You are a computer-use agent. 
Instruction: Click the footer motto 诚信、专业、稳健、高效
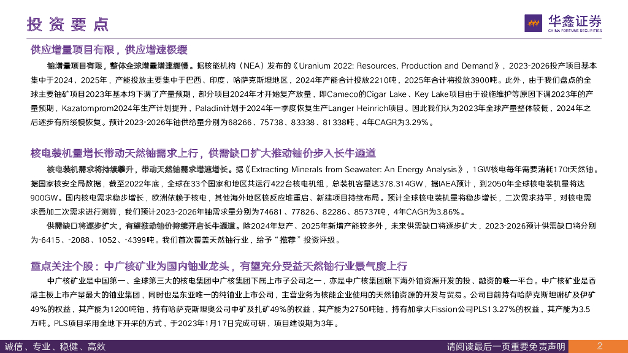(x=55, y=346)
